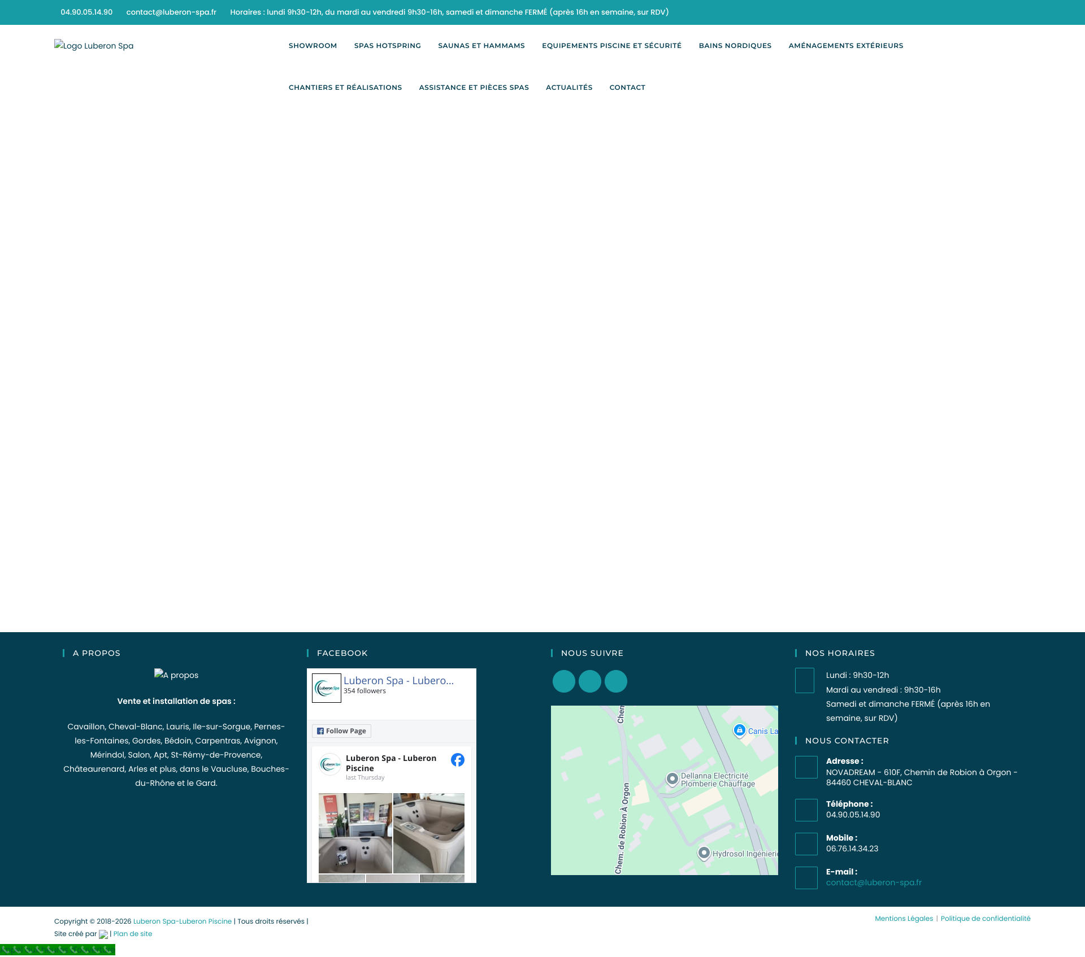Click the site creator logo after 'Site créé par'
Viewport: 1085px width, 957px height.
click(x=103, y=934)
